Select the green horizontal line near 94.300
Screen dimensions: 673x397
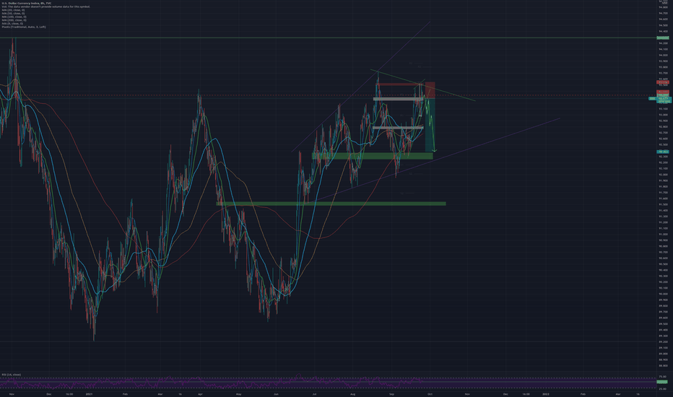(x=329, y=38)
